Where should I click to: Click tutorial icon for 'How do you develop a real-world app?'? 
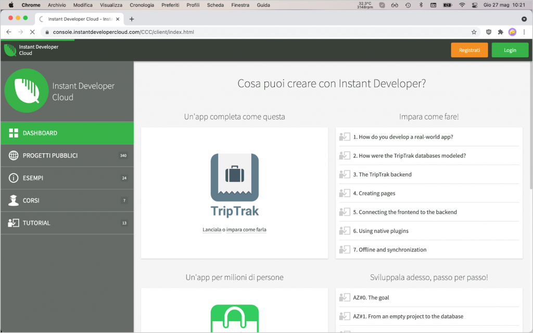click(x=345, y=137)
